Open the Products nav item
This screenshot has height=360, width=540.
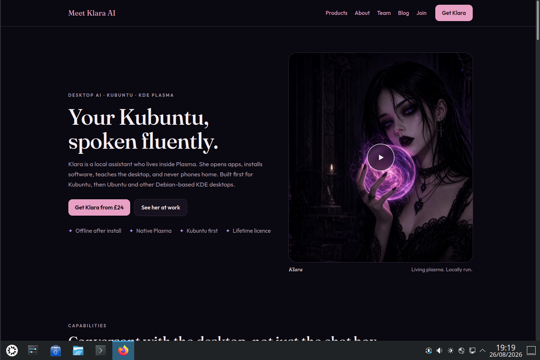point(336,13)
